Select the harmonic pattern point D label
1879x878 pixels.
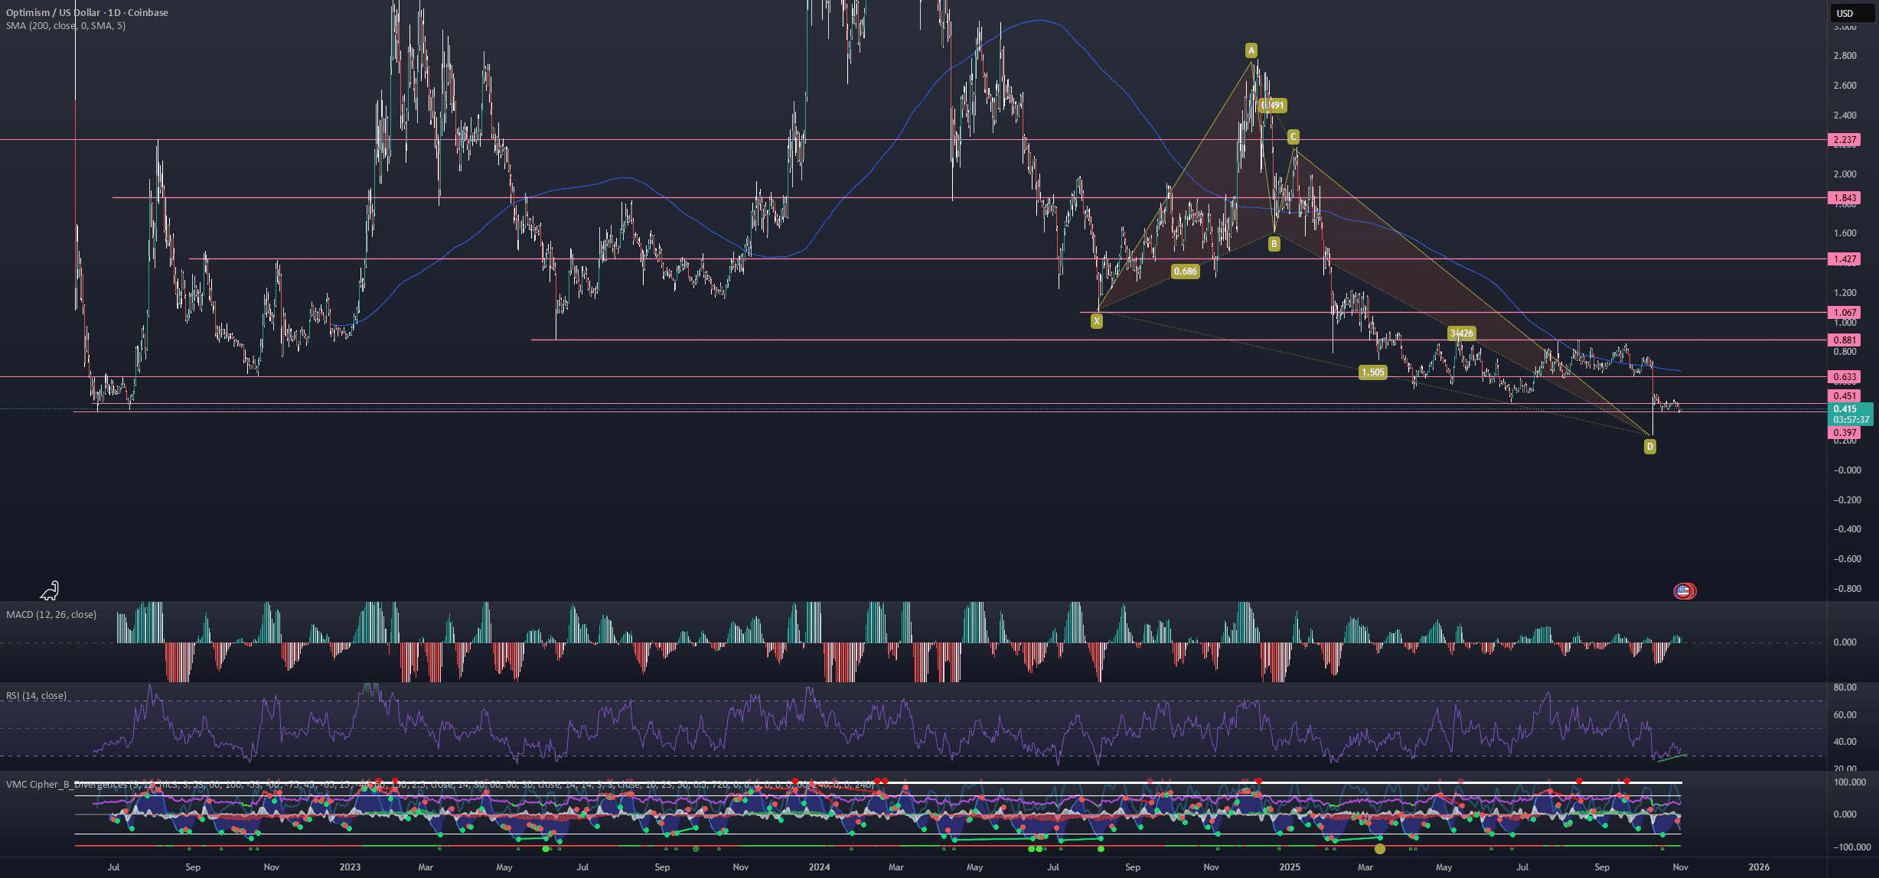[1649, 447]
